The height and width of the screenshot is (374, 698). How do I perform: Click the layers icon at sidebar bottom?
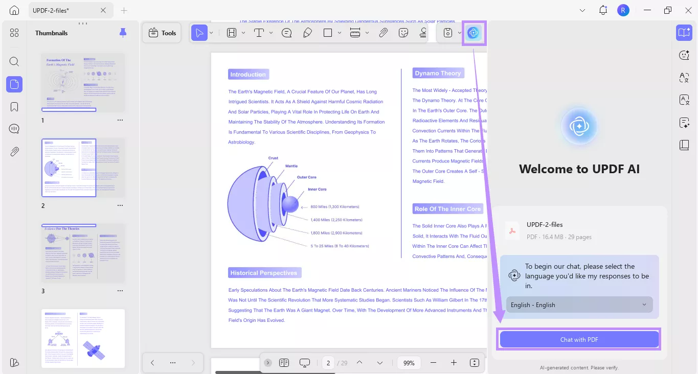[x=14, y=362]
